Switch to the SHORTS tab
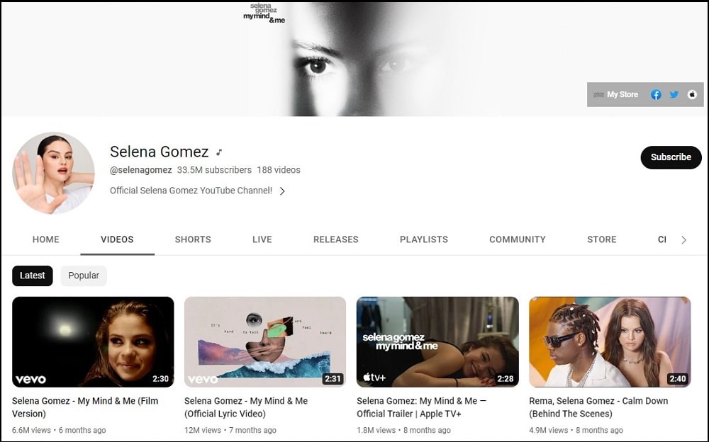Viewport: 709px width, 442px height. coord(193,239)
